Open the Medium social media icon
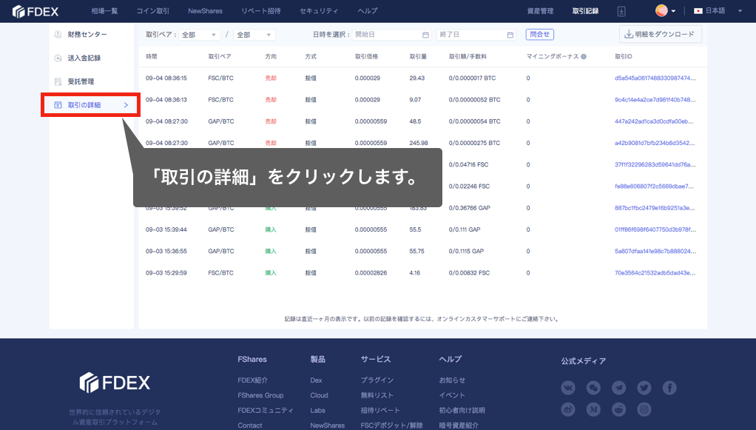This screenshot has width=756, height=430. (593, 409)
